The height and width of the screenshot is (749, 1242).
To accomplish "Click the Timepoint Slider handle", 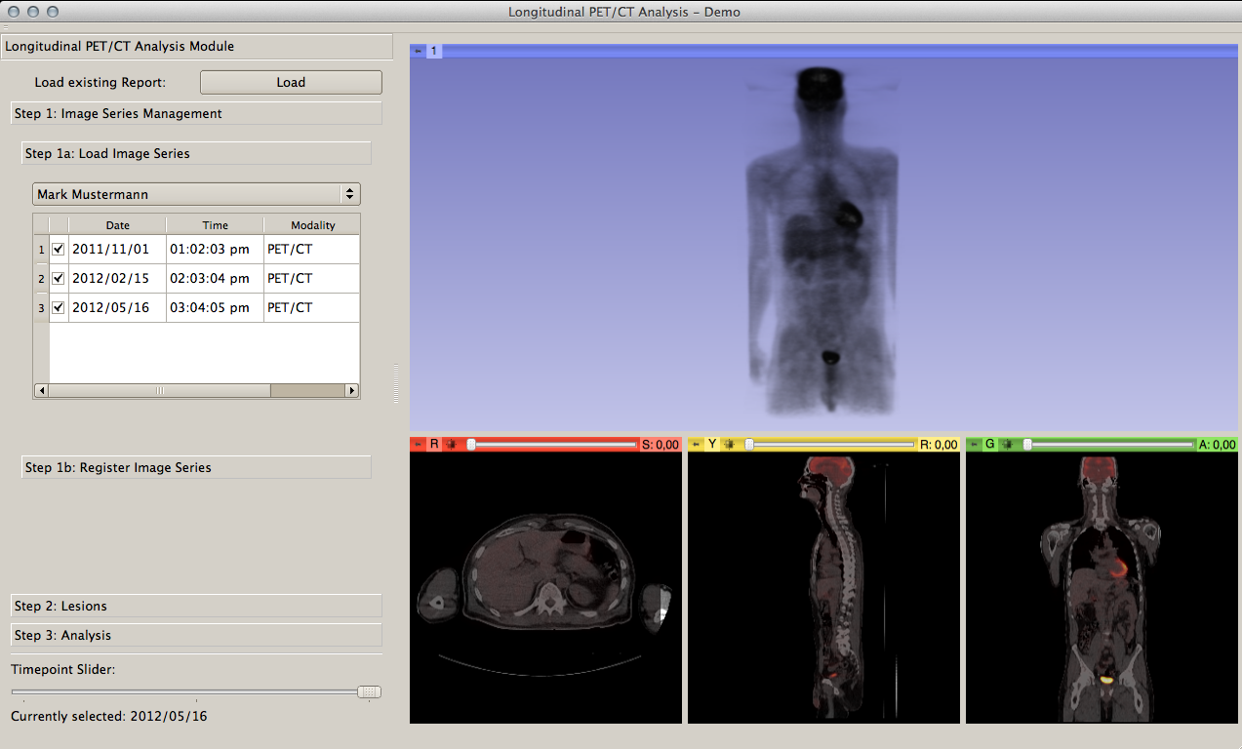I will (369, 691).
